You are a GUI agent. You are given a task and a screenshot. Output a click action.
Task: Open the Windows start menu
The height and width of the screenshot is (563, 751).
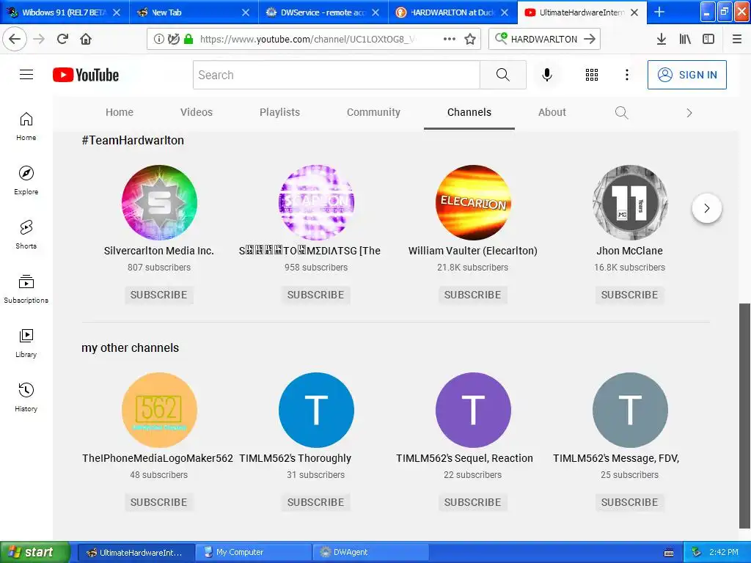click(35, 552)
